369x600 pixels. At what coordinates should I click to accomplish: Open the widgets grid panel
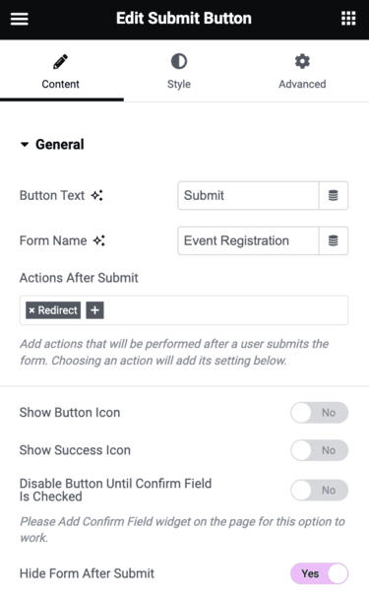(x=348, y=19)
